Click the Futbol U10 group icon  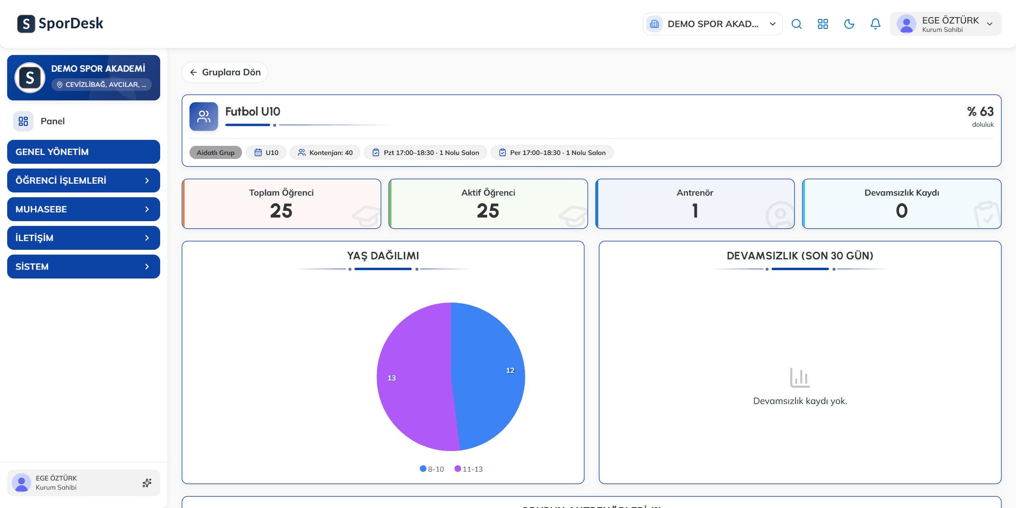tap(204, 116)
